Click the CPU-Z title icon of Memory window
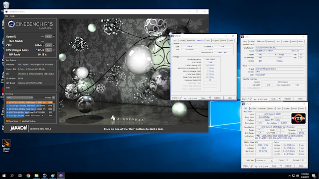This screenshot has height=179, width=319. pyautogui.click(x=172, y=36)
